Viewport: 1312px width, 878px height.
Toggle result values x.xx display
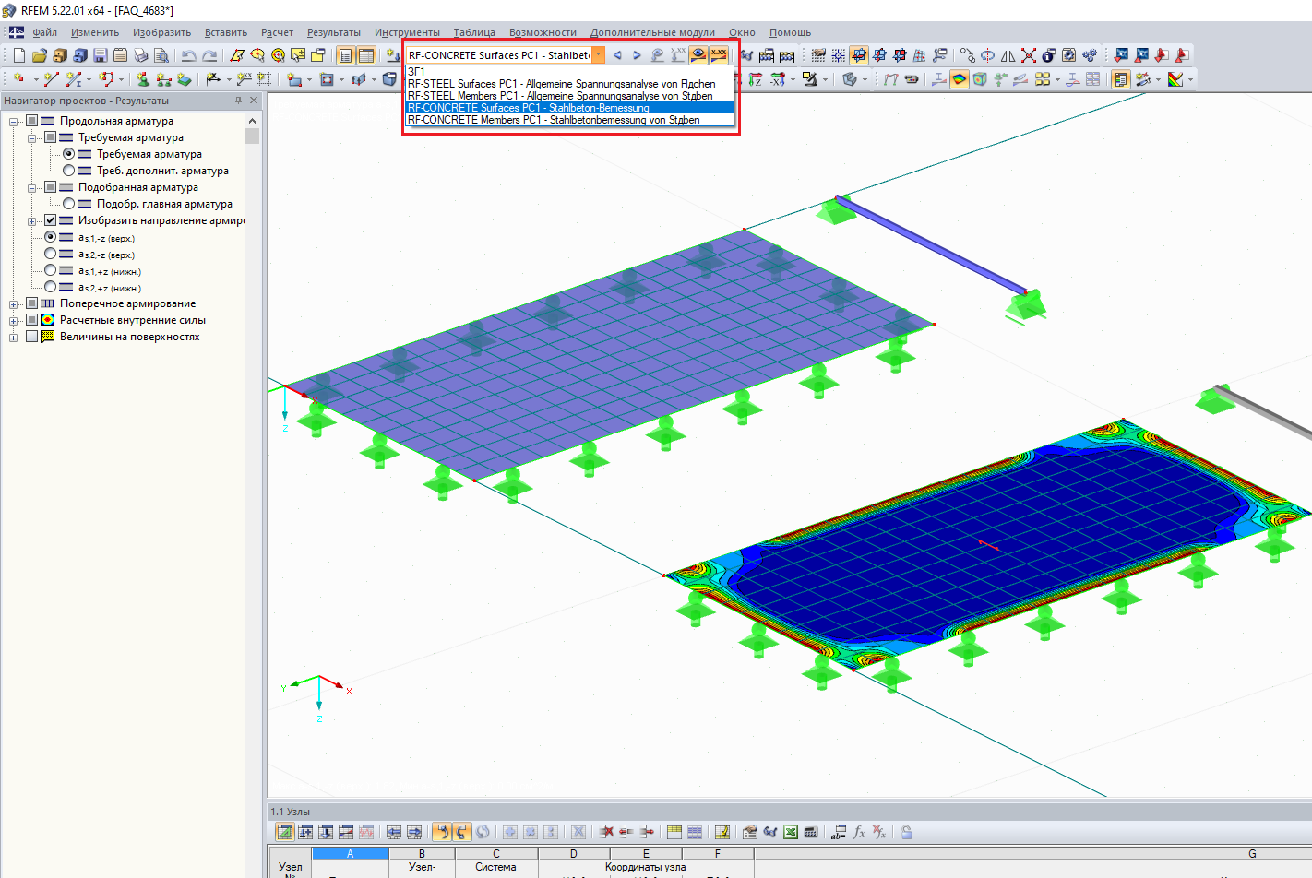(x=719, y=55)
